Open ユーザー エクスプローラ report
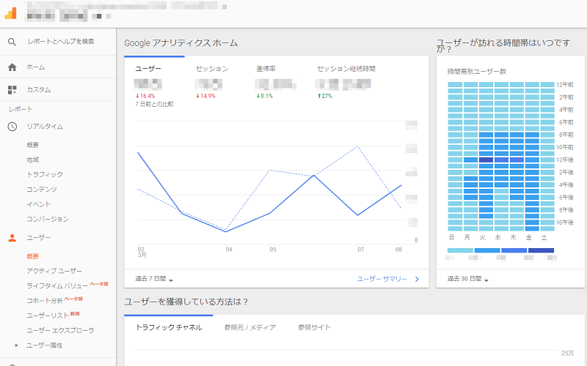This screenshot has height=366, width=587. click(60, 331)
